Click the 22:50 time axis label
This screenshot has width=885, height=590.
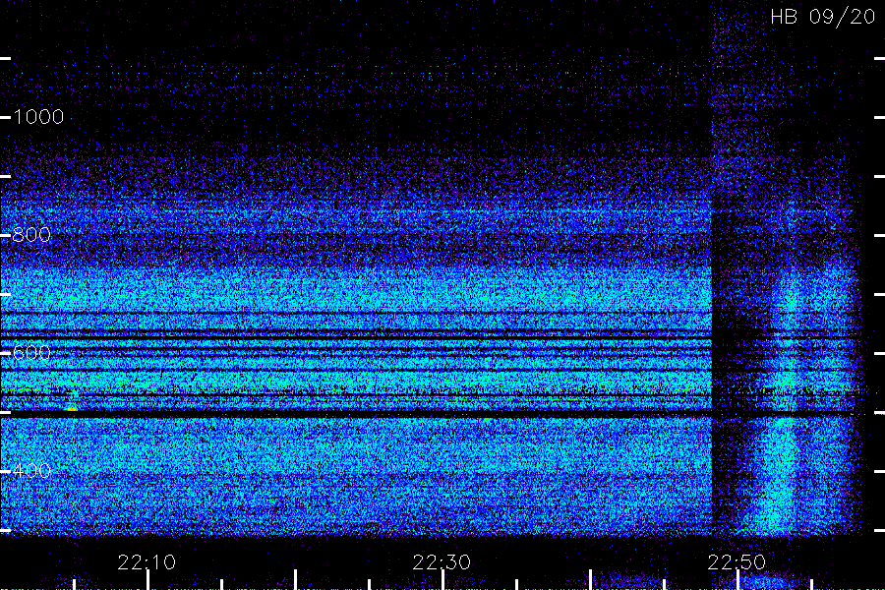point(737,562)
